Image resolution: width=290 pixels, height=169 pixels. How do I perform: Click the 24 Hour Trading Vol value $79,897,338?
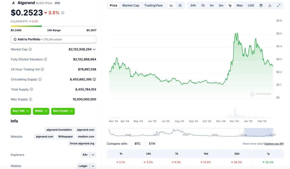[x=87, y=69]
